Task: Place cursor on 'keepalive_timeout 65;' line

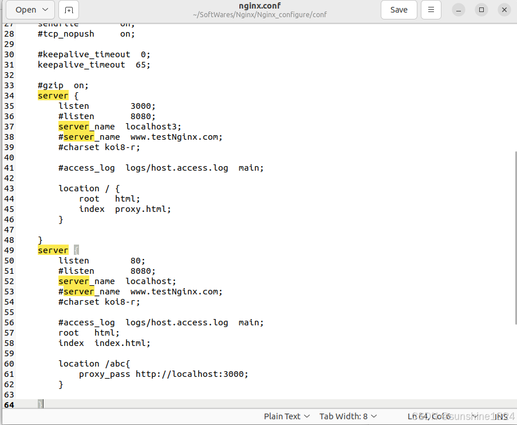Action: (94, 65)
